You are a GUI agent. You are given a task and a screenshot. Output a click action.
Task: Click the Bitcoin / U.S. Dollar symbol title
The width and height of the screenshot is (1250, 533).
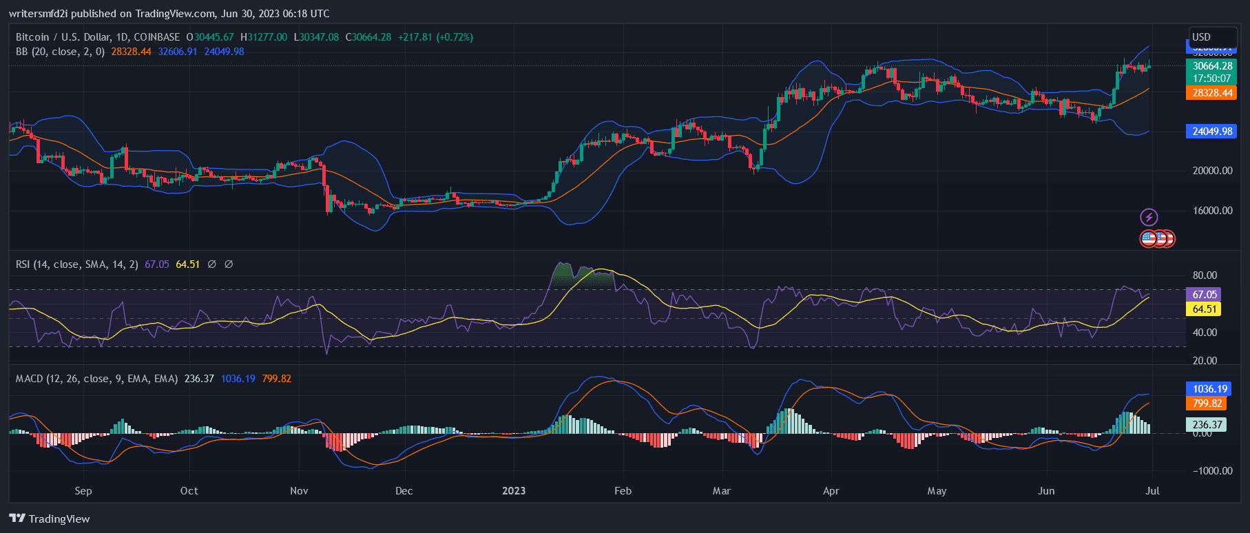point(97,37)
